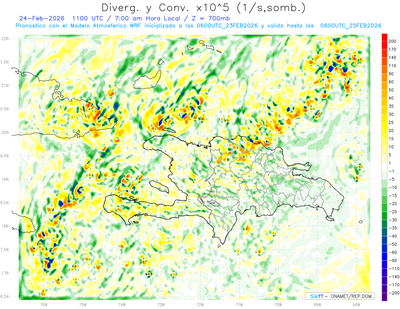Click the positive '90' color scale label

[391, 74]
